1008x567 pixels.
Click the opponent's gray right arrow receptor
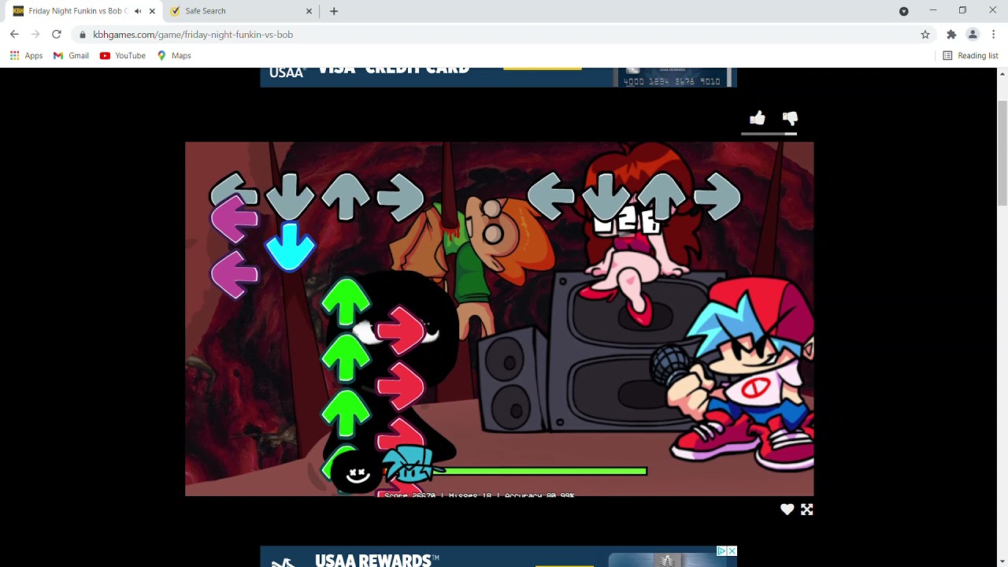tap(401, 196)
